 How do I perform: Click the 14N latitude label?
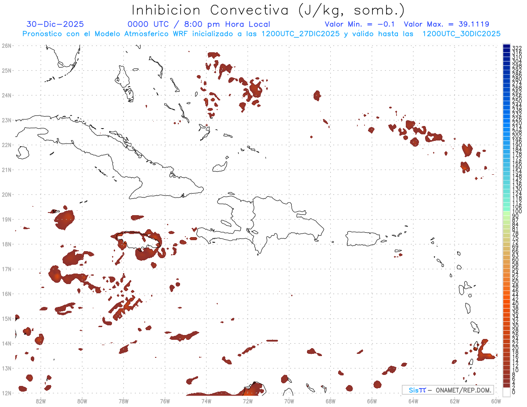pyautogui.click(x=7, y=343)
